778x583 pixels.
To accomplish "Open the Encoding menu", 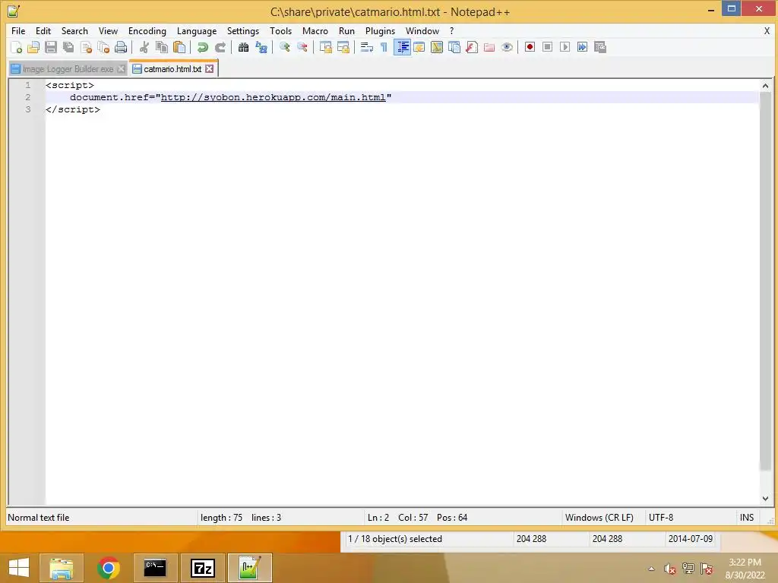I will click(147, 30).
